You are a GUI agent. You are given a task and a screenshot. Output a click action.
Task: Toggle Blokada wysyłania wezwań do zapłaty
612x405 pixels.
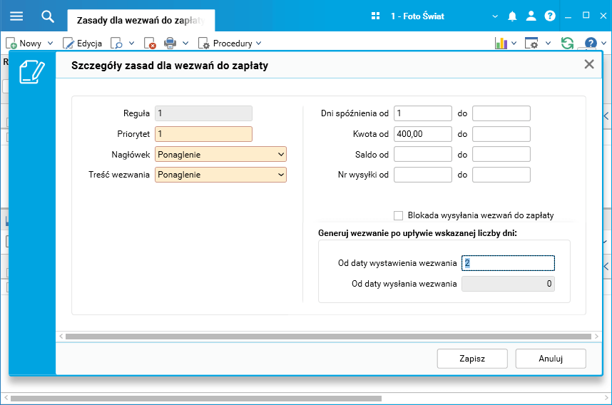pyautogui.click(x=398, y=215)
